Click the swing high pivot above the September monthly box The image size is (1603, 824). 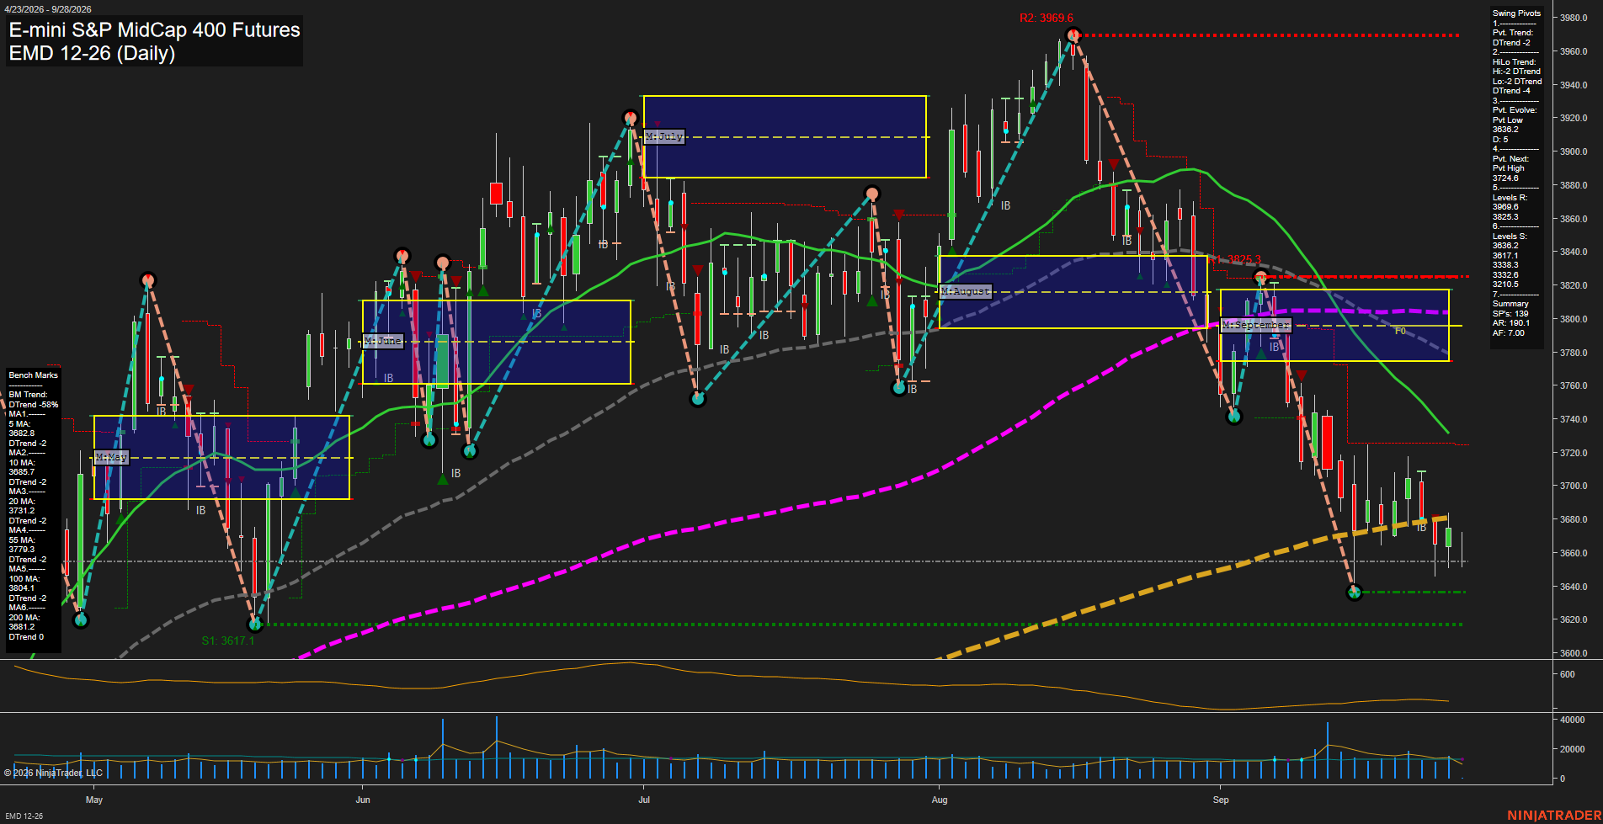[x=1261, y=277]
